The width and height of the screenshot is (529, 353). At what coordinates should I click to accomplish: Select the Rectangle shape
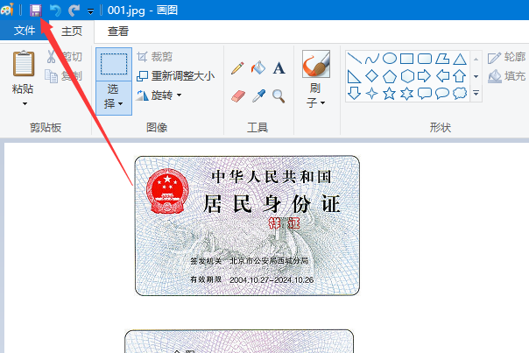(x=407, y=59)
